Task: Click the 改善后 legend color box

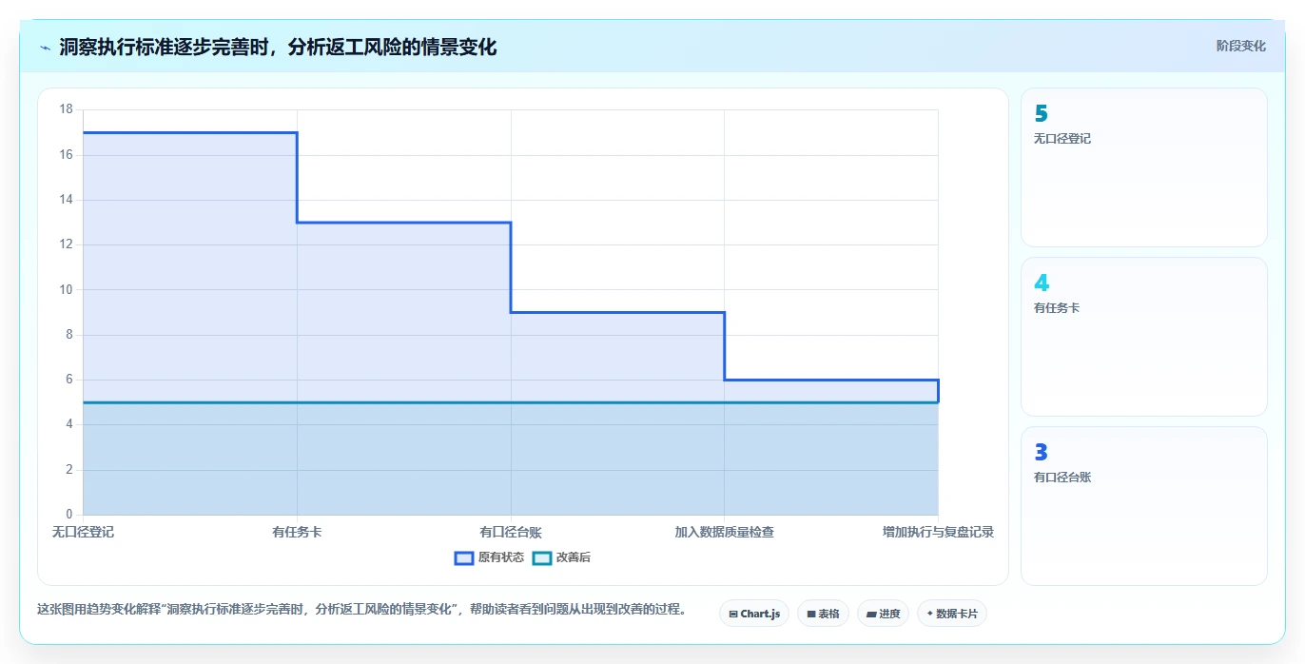Action: tap(541, 557)
